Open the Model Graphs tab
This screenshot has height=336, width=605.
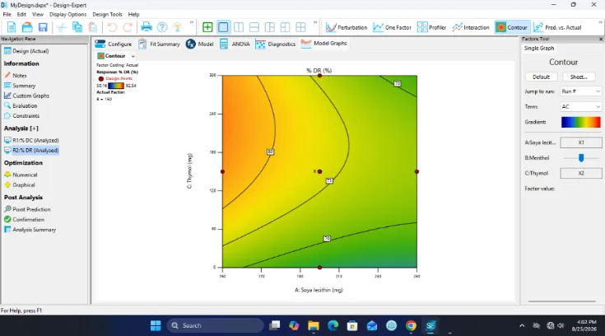(324, 44)
